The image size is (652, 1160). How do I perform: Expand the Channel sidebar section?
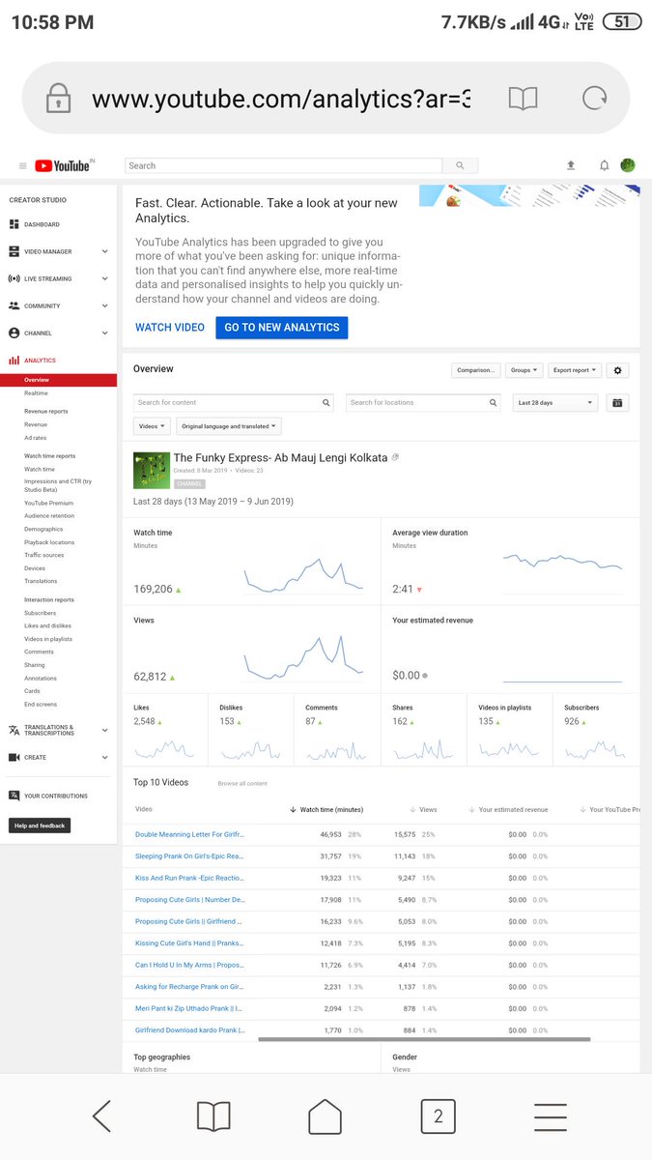[x=104, y=333]
